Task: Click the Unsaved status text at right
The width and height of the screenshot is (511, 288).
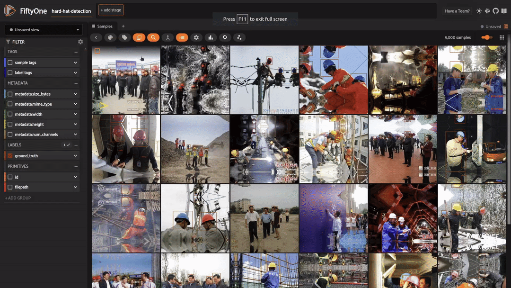Action: point(493,27)
